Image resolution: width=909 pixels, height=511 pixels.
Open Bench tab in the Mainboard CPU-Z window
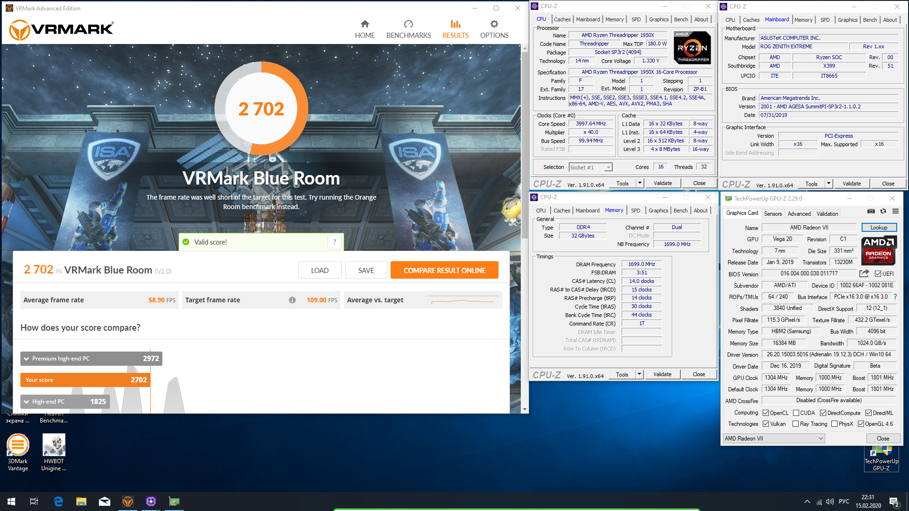coord(870,20)
